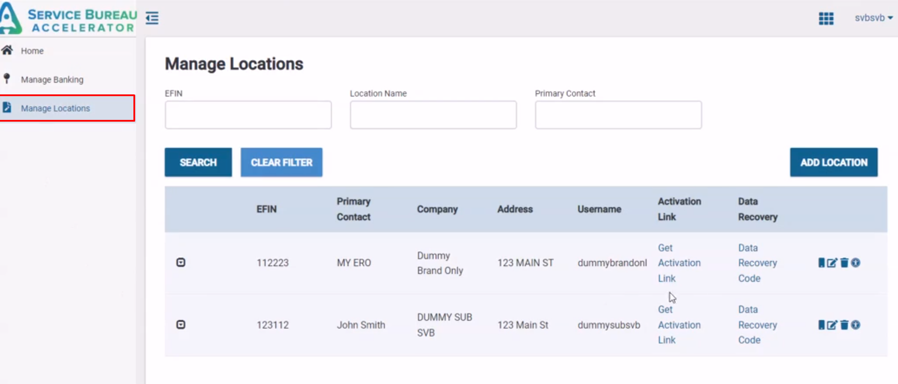This screenshot has height=384, width=898.
Task: Click into the Location Name field
Action: [433, 115]
